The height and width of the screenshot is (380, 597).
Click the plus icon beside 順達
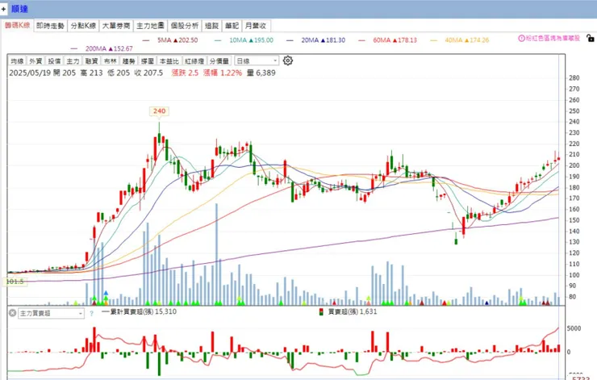[x=3, y=9]
